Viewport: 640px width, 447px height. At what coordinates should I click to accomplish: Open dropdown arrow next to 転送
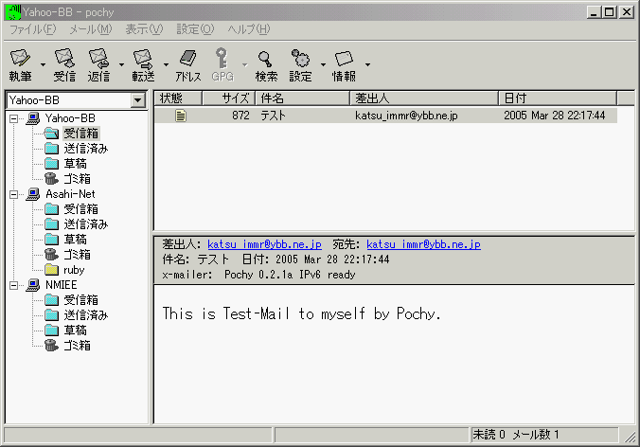point(166,64)
